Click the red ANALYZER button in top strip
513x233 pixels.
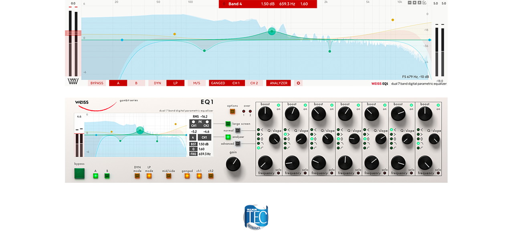[x=278, y=83]
